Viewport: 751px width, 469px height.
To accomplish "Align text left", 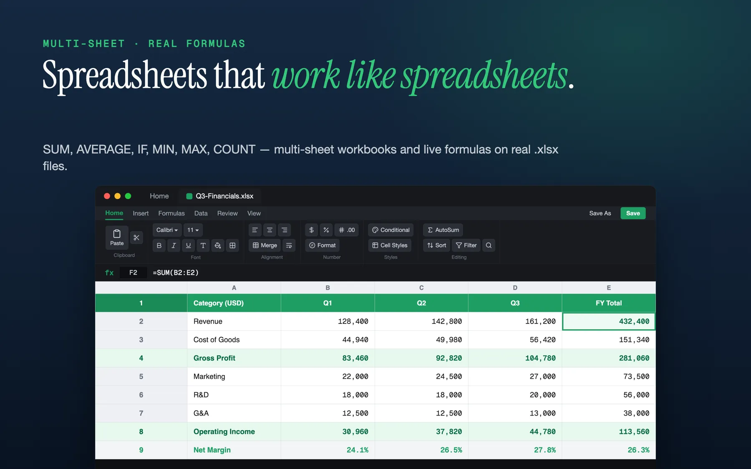I will point(255,230).
